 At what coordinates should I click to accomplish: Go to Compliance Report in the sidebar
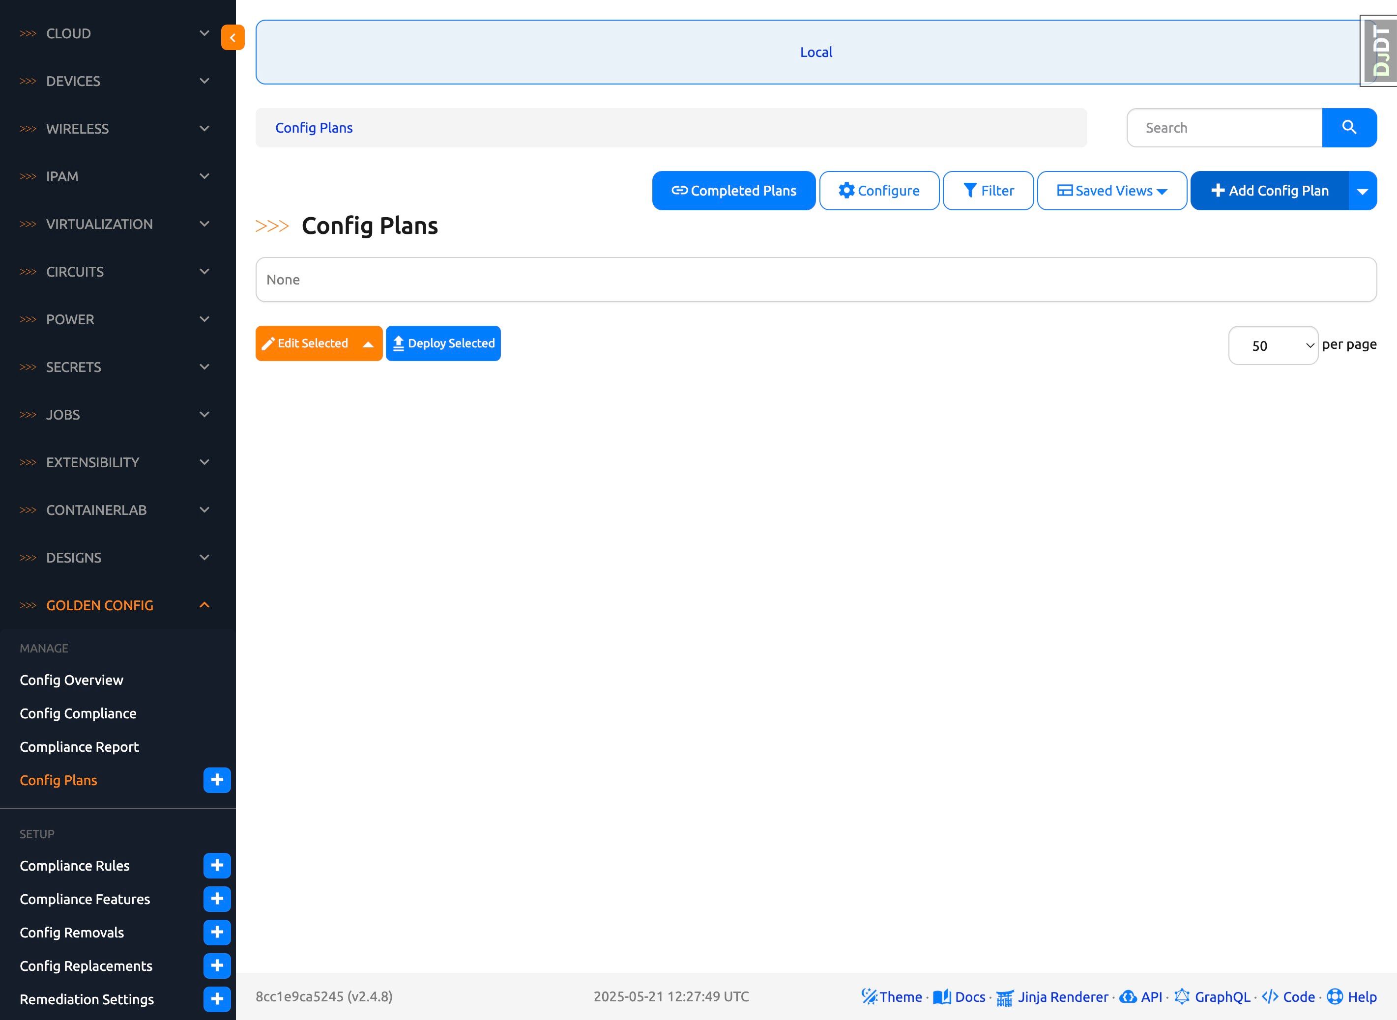click(79, 746)
